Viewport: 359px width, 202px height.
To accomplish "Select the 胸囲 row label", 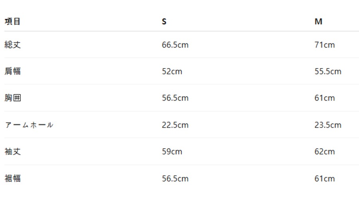I will (12, 98).
